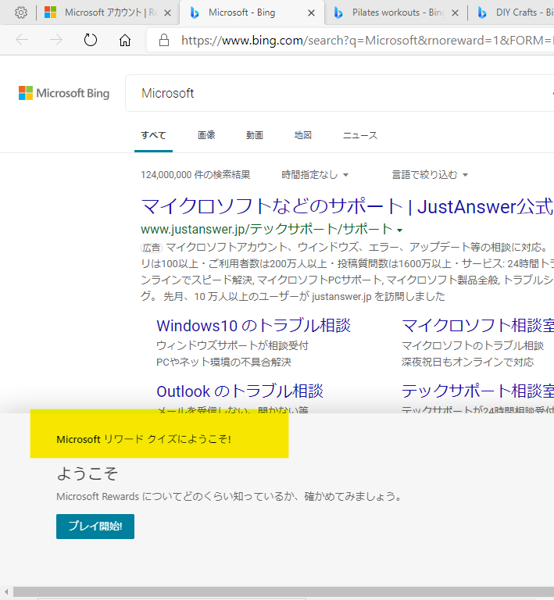Reload the page with refresh icon
This screenshot has height=600, width=554.
tap(91, 40)
